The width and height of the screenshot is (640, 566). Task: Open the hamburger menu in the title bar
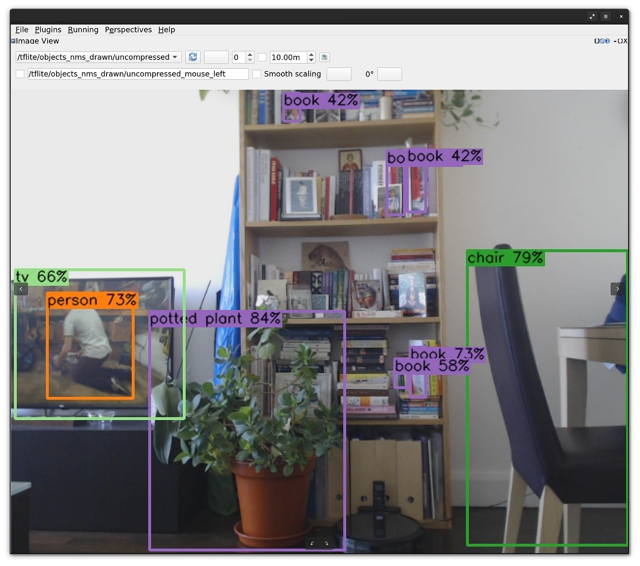tap(606, 16)
